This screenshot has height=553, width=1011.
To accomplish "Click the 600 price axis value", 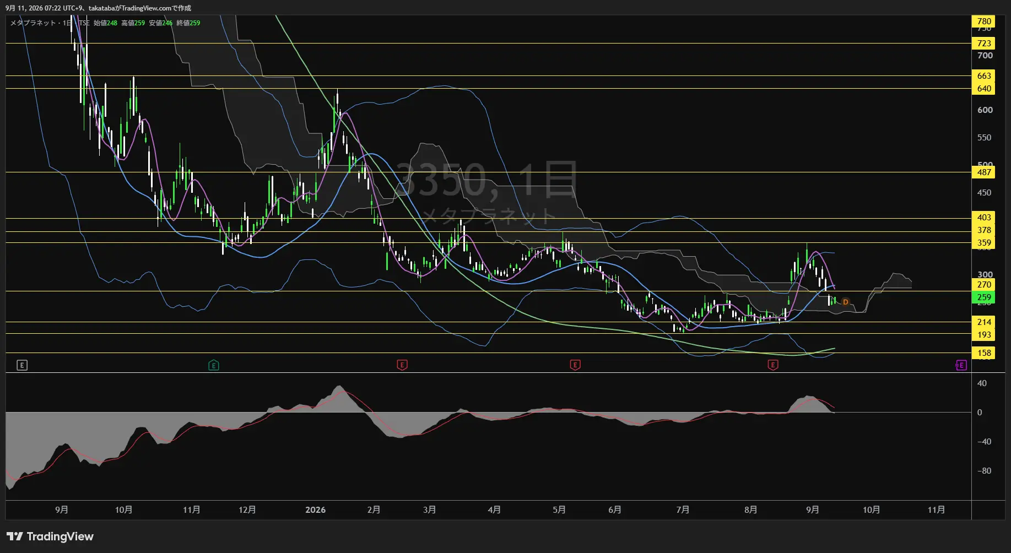I will click(x=985, y=110).
